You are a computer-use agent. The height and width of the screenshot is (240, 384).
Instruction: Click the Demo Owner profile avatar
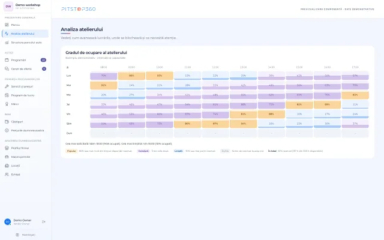8,222
